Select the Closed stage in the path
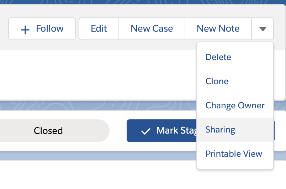Viewport: 286px width, 189px height. coord(48,131)
